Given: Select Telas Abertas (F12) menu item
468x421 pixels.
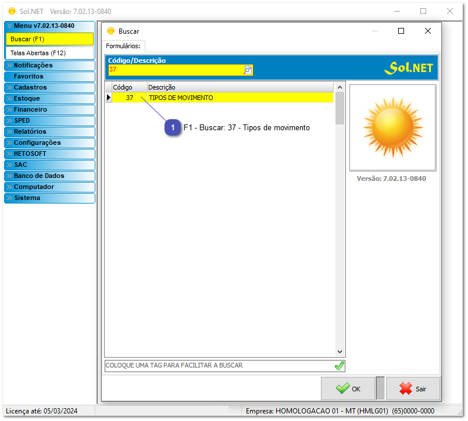Looking at the screenshot, I should click(x=49, y=53).
